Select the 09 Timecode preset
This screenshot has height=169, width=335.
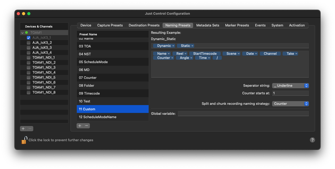(113, 93)
